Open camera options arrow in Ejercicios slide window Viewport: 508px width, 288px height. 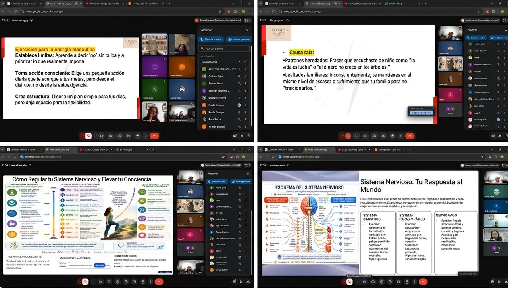point(96,136)
